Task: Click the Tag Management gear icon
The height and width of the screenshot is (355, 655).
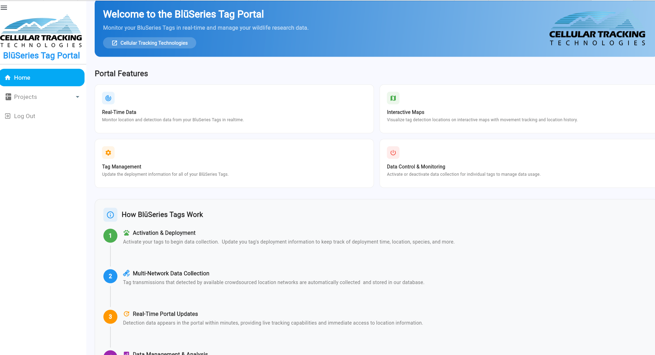Action: pos(108,153)
